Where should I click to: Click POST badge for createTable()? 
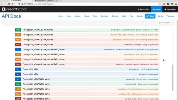pos(18,30)
